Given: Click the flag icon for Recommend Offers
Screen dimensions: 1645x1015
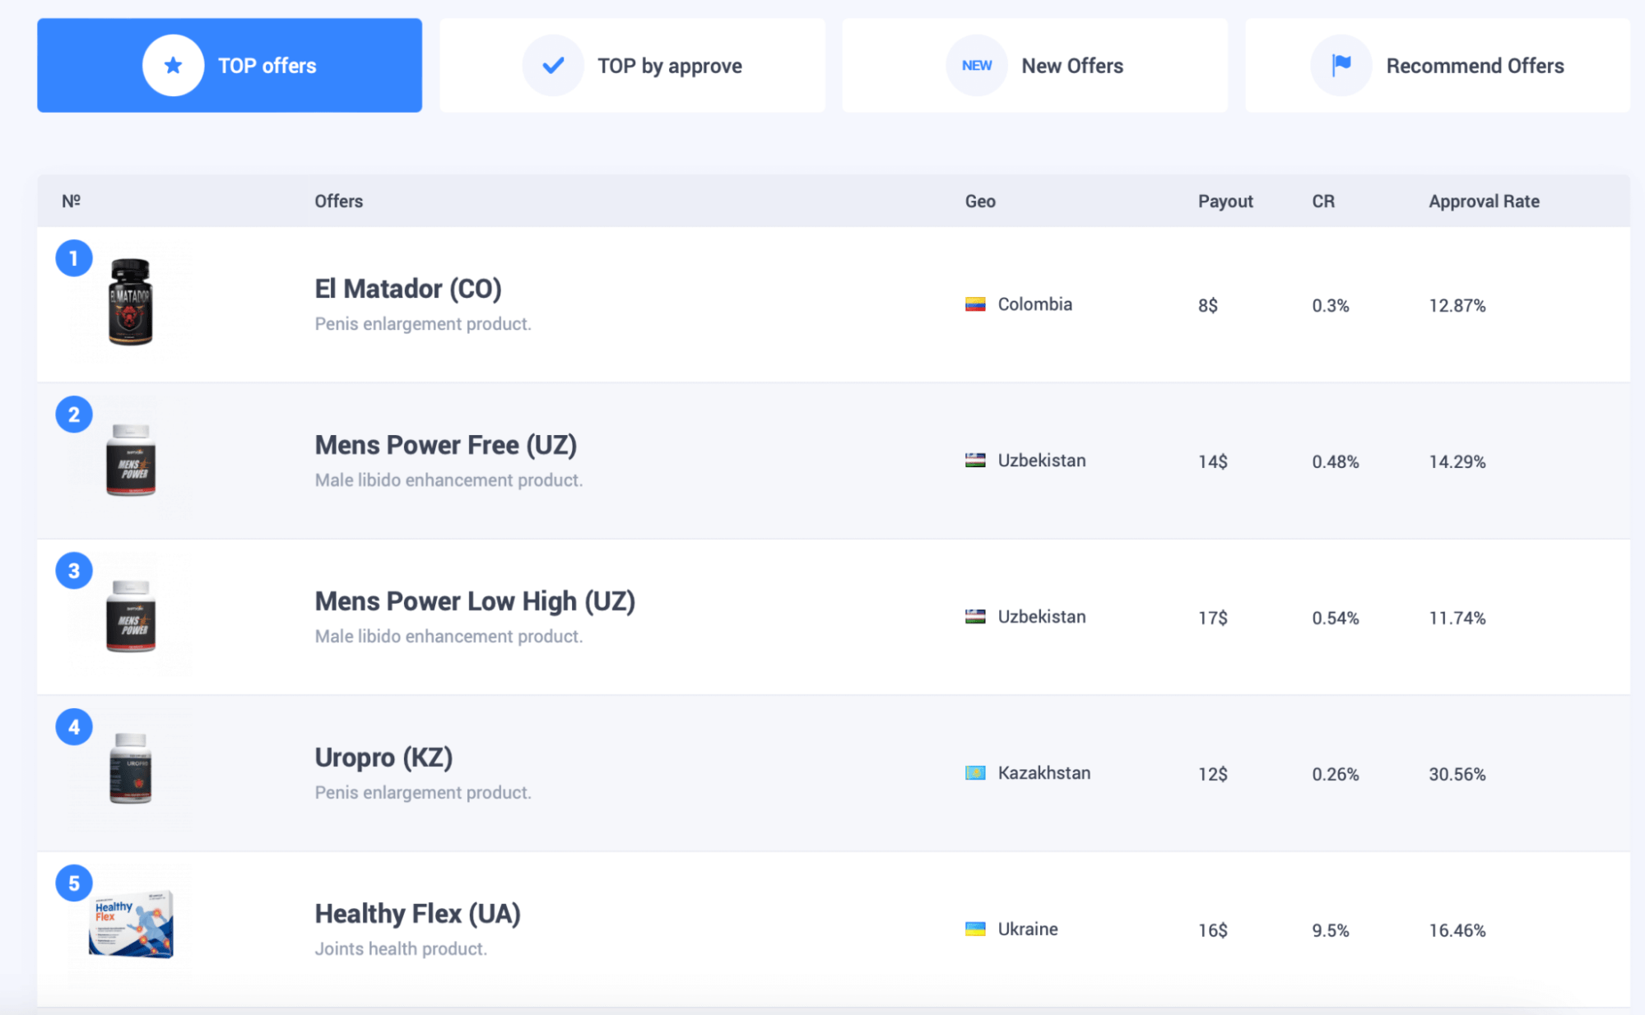Looking at the screenshot, I should pos(1341,66).
